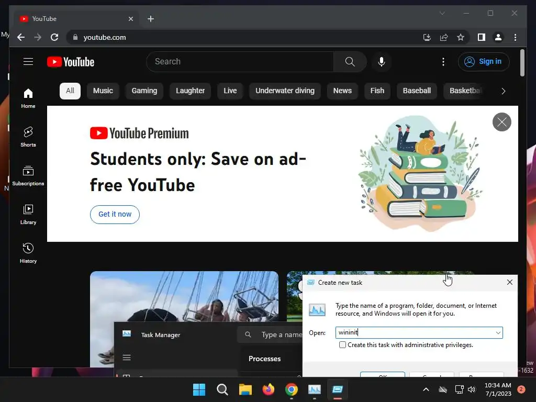Show hidden system tray icons
The image size is (536, 402).
pos(426,389)
